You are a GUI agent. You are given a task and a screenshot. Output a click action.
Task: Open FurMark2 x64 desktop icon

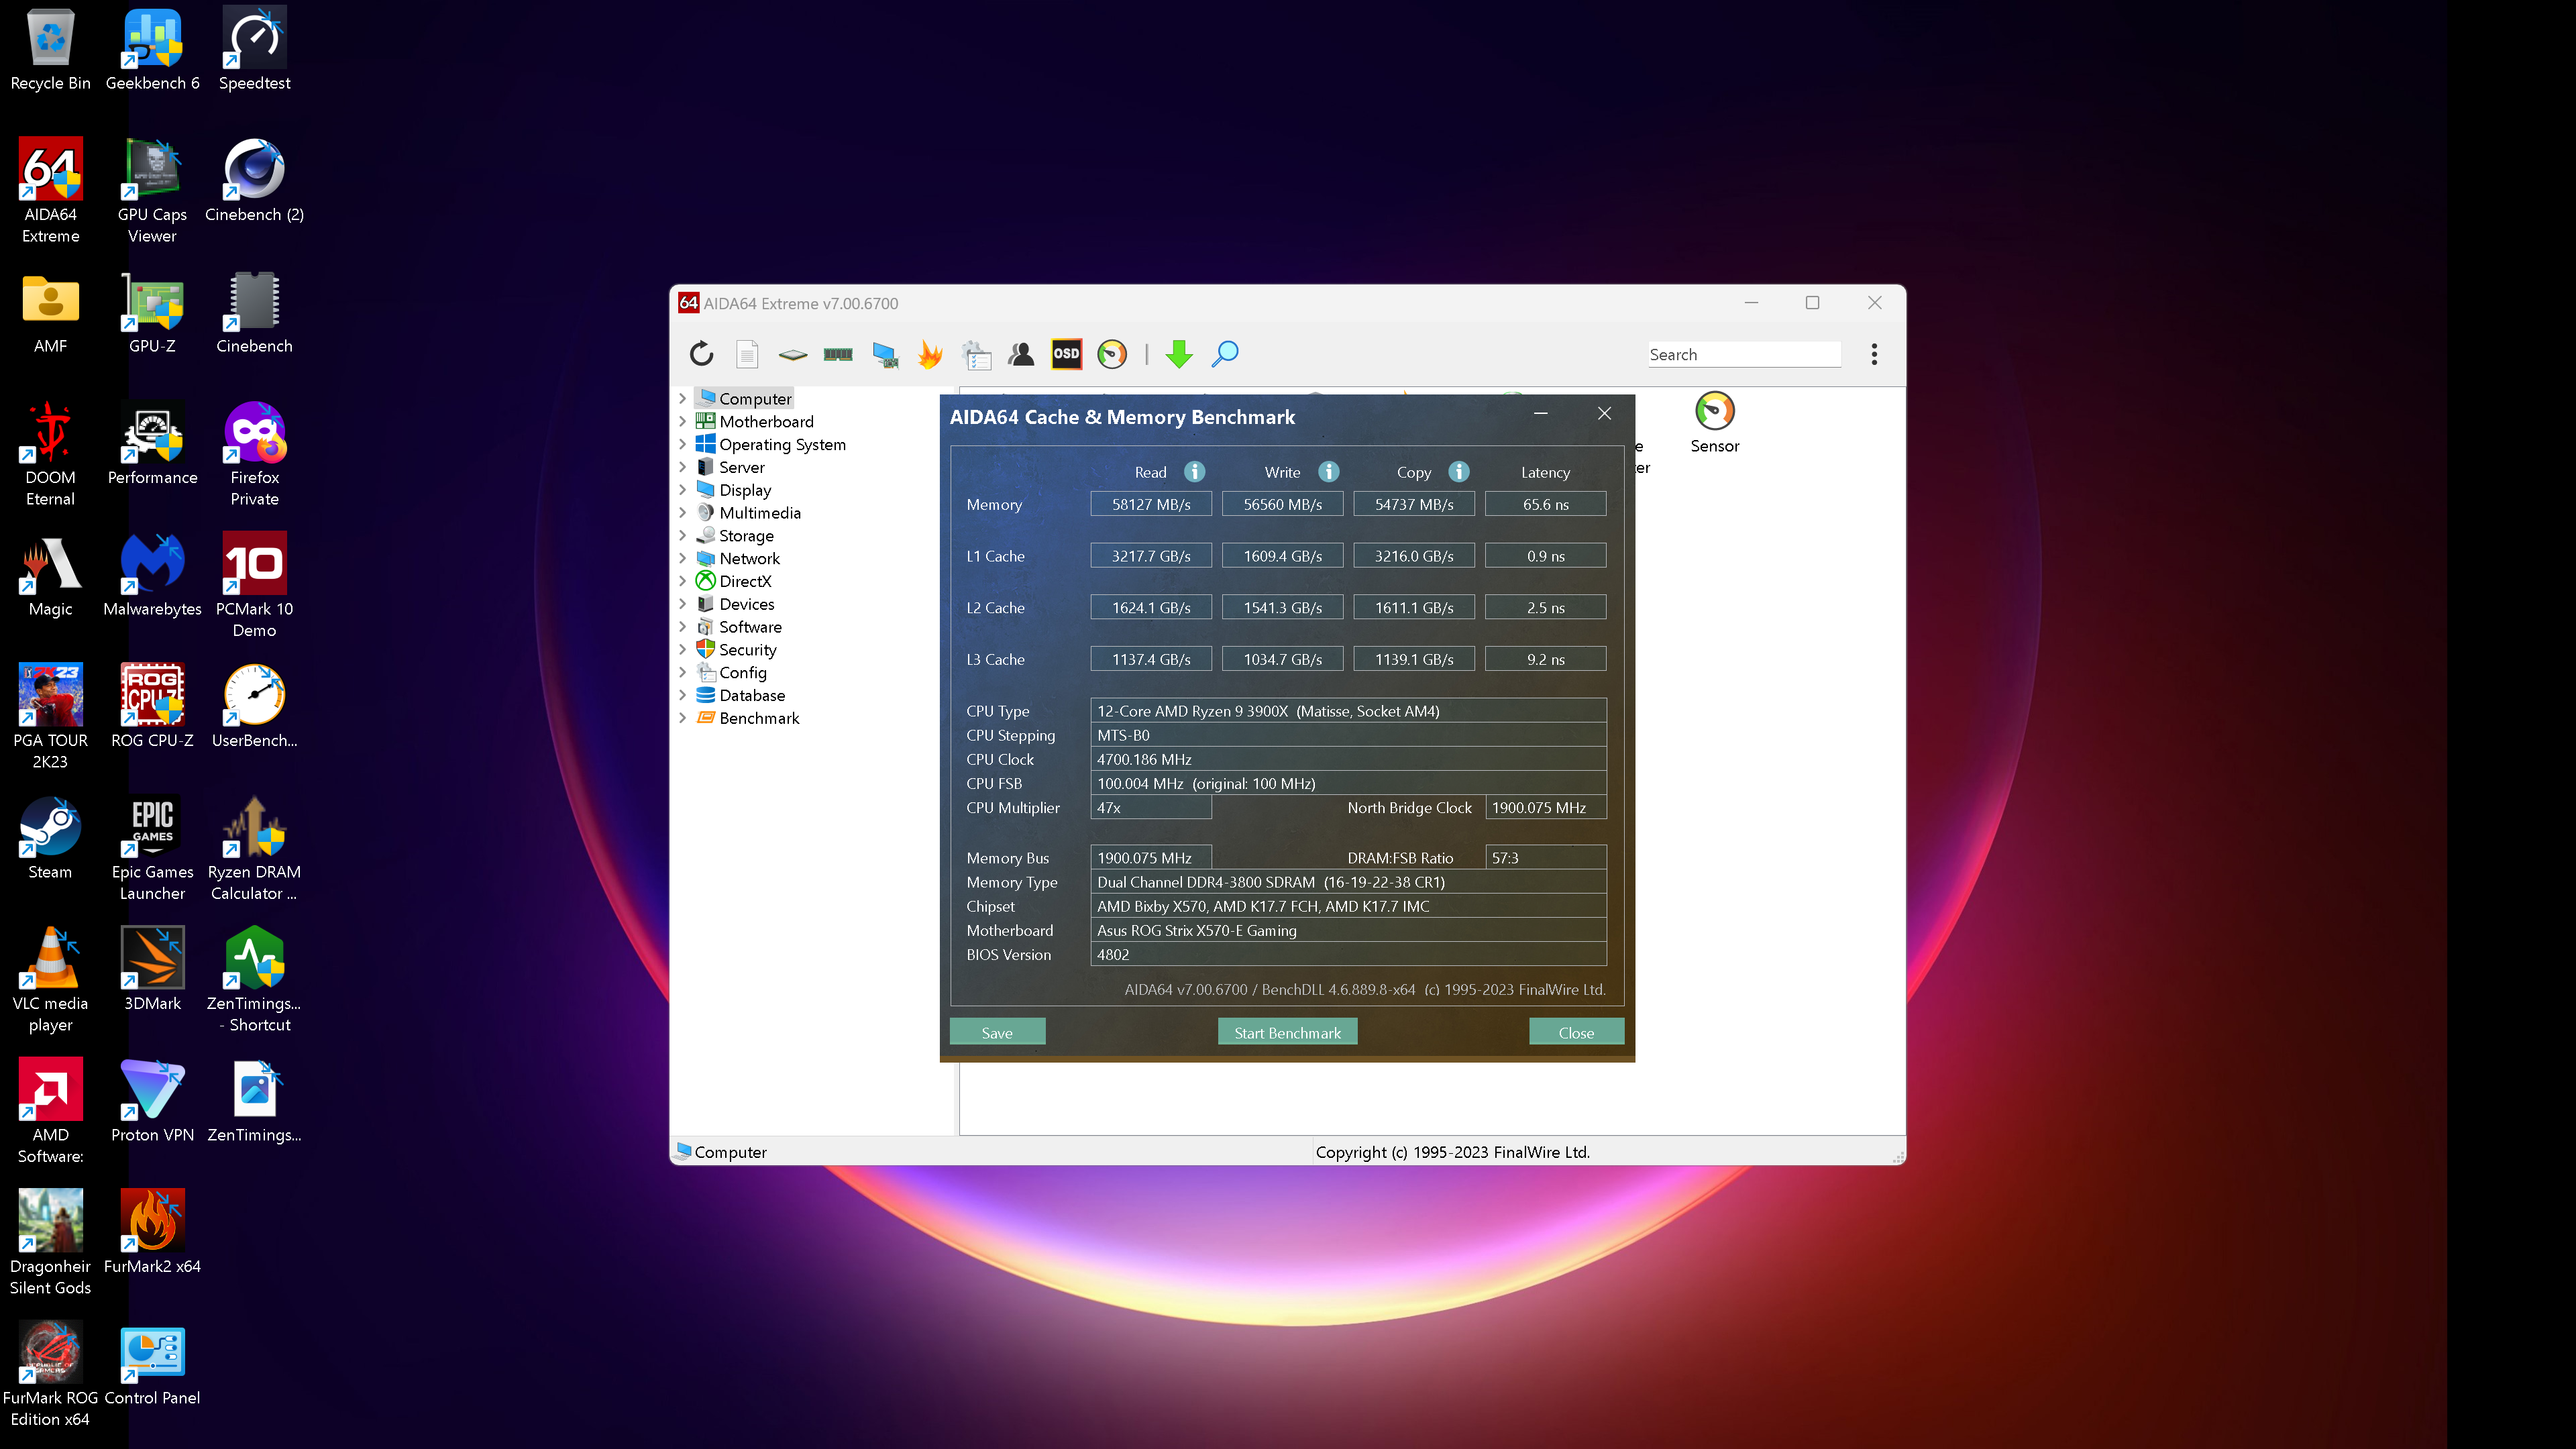point(152,1233)
